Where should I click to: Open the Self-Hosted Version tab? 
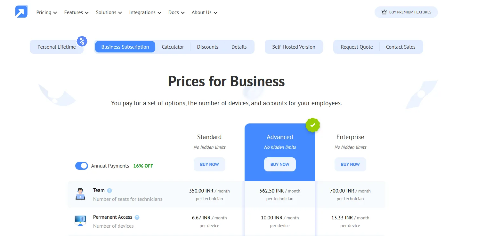(294, 47)
